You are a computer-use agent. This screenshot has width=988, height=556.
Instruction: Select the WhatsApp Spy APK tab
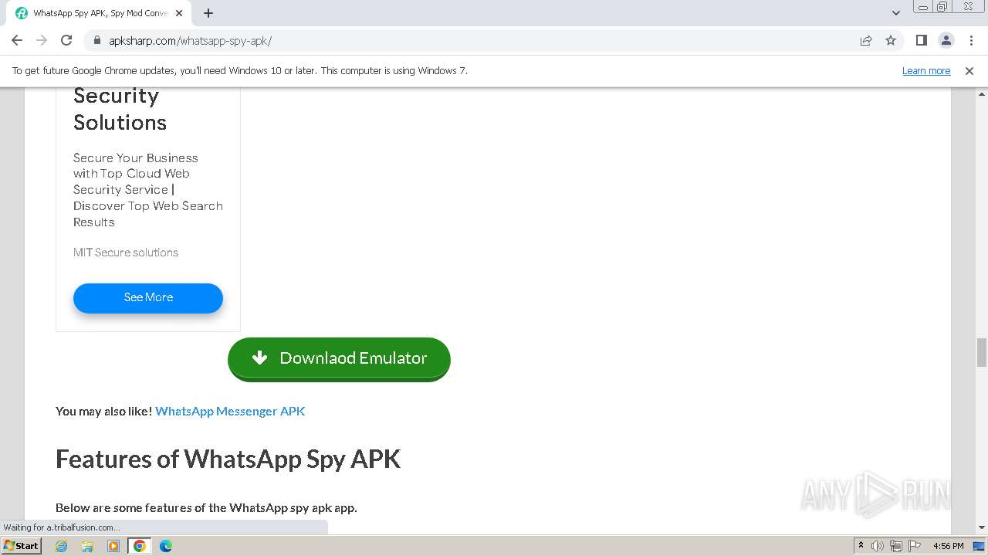click(99, 13)
